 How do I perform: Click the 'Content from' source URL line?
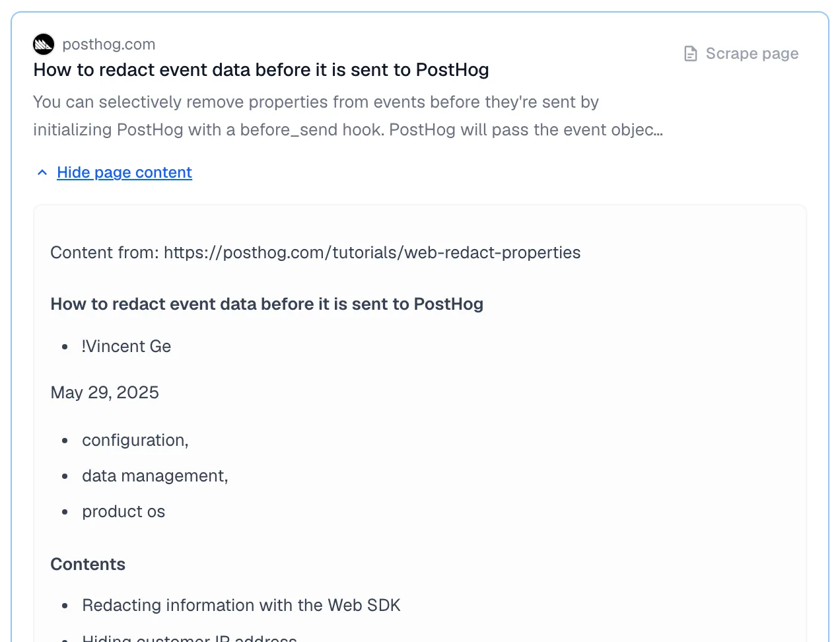[x=315, y=252]
